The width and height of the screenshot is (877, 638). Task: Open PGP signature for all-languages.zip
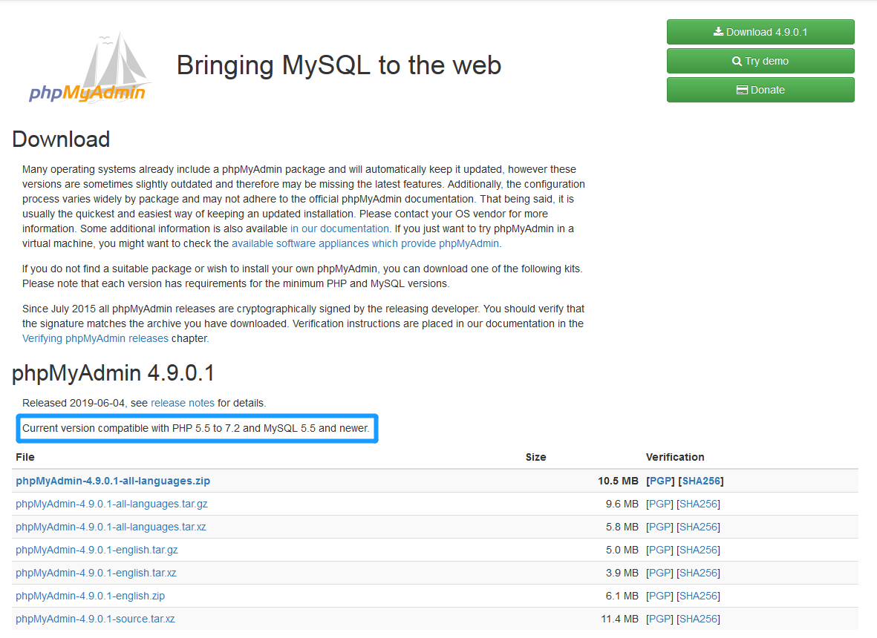[660, 481]
